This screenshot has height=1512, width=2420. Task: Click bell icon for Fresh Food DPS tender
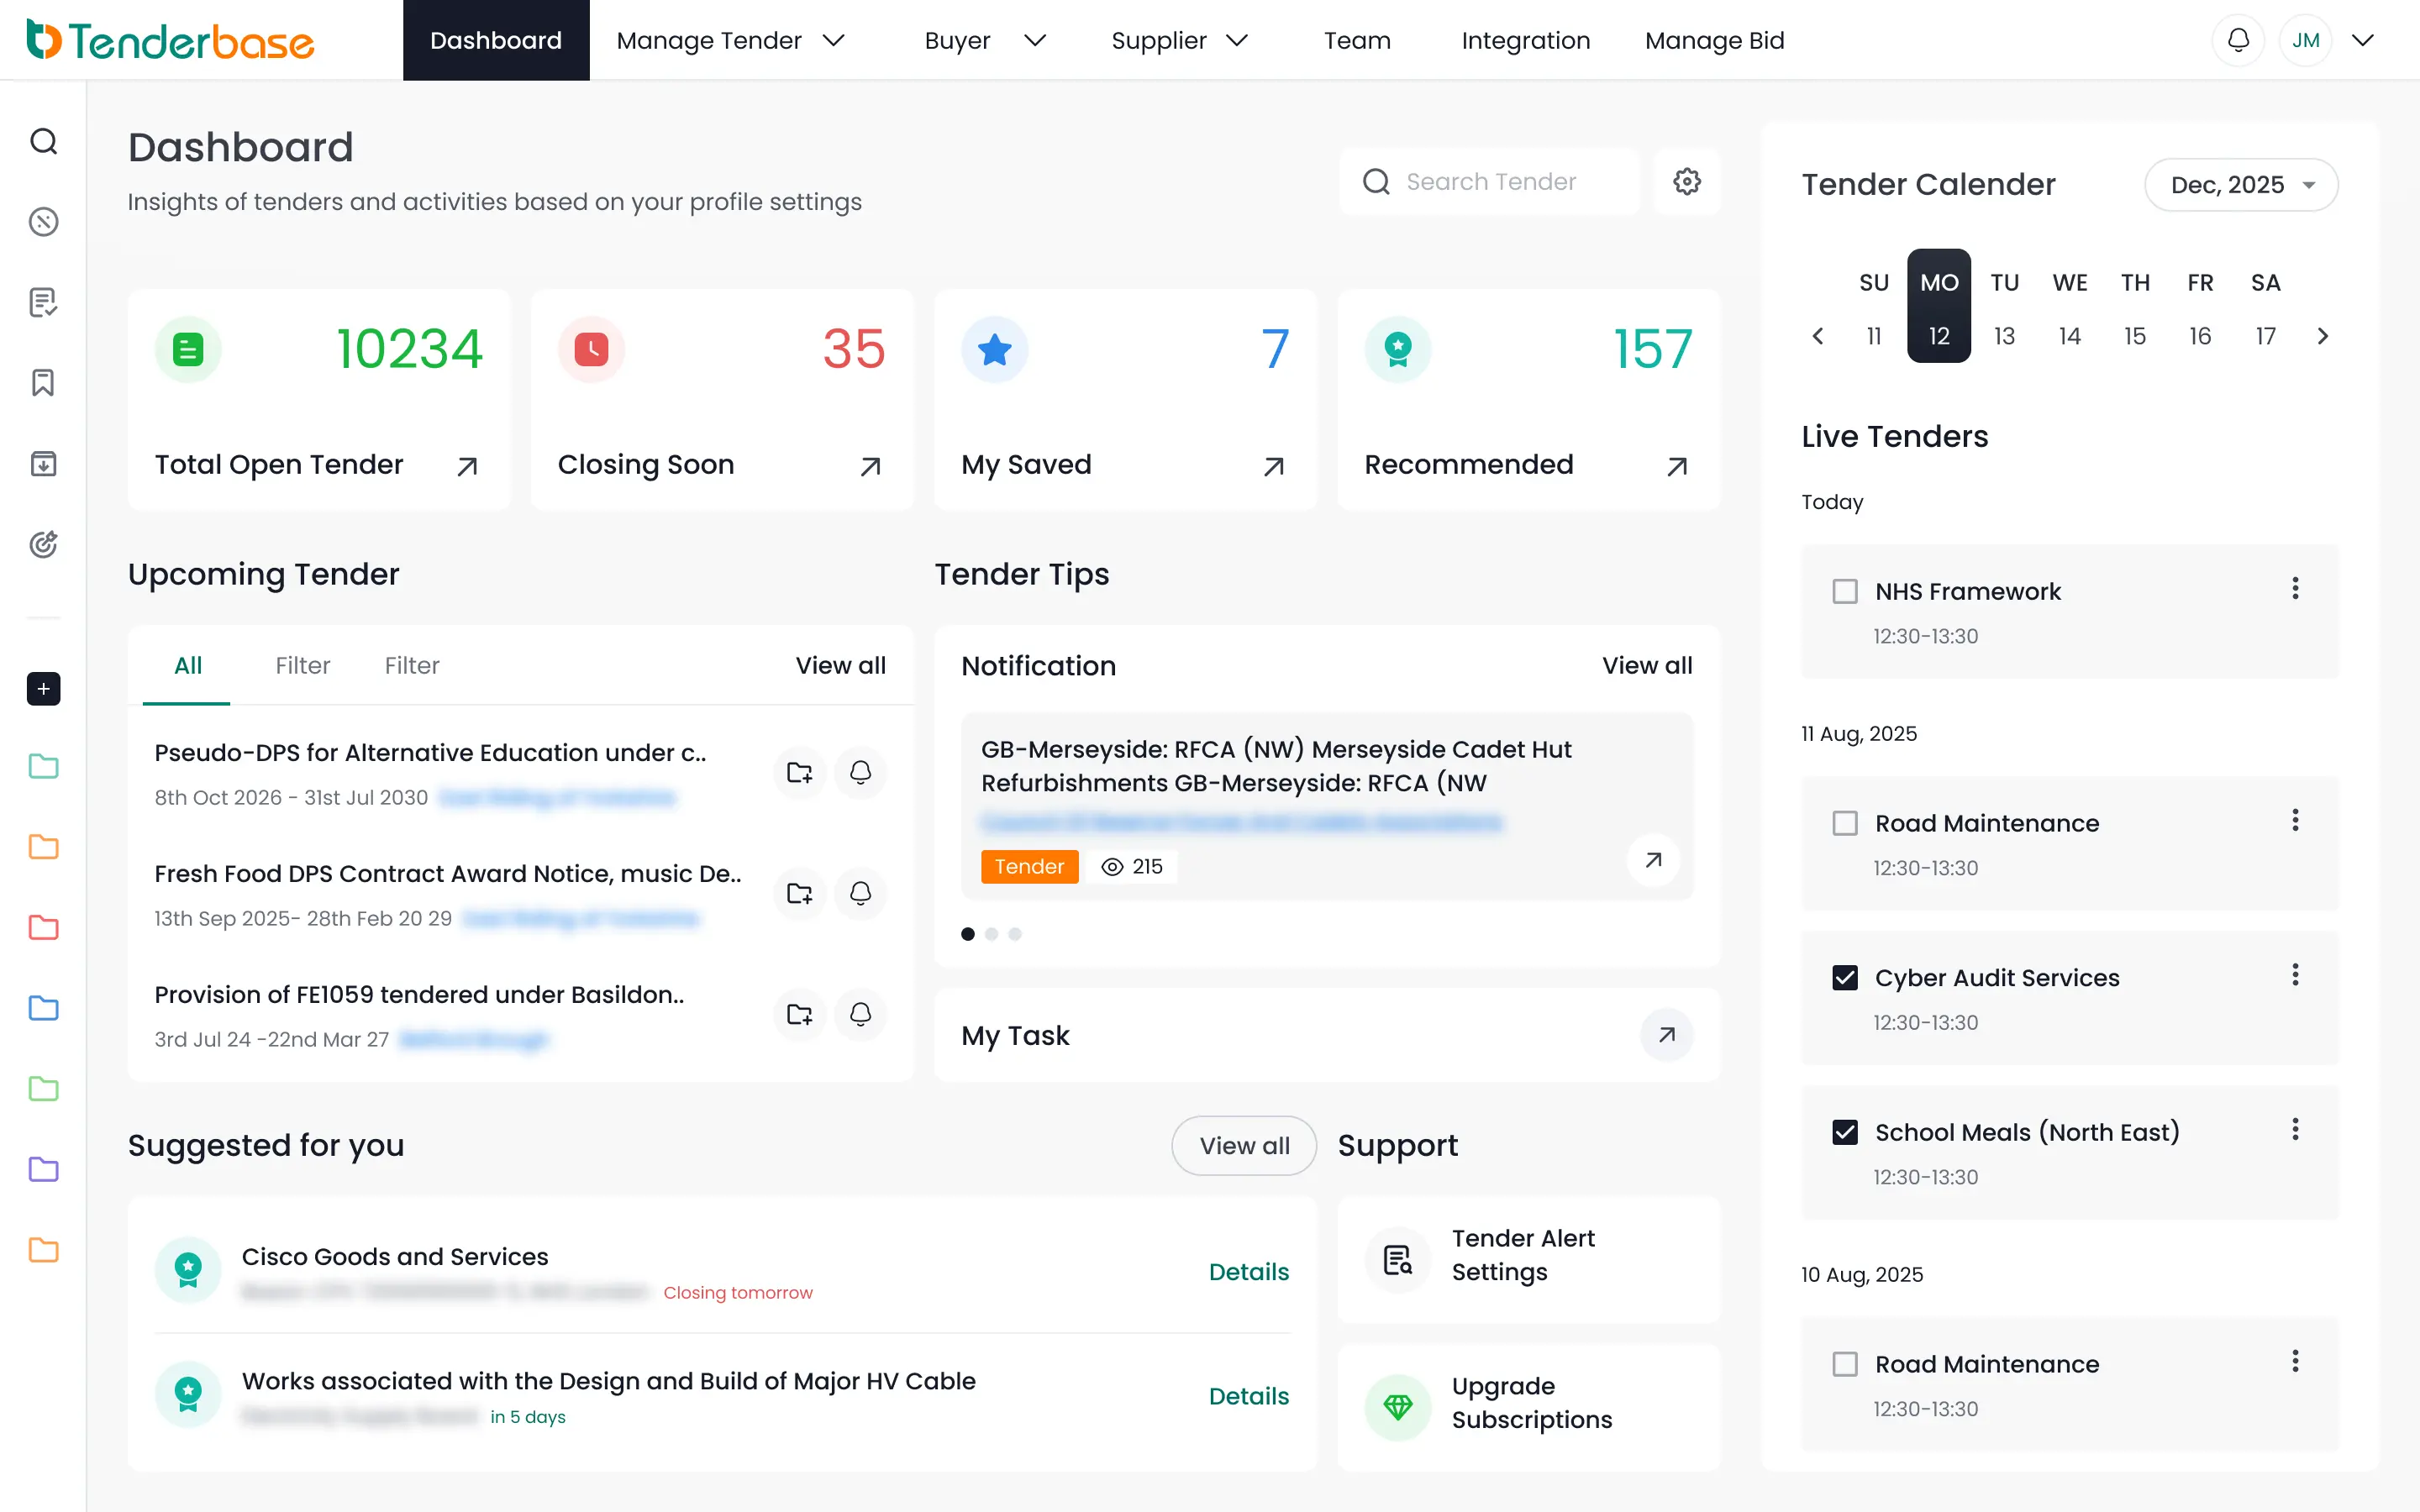[x=860, y=893]
